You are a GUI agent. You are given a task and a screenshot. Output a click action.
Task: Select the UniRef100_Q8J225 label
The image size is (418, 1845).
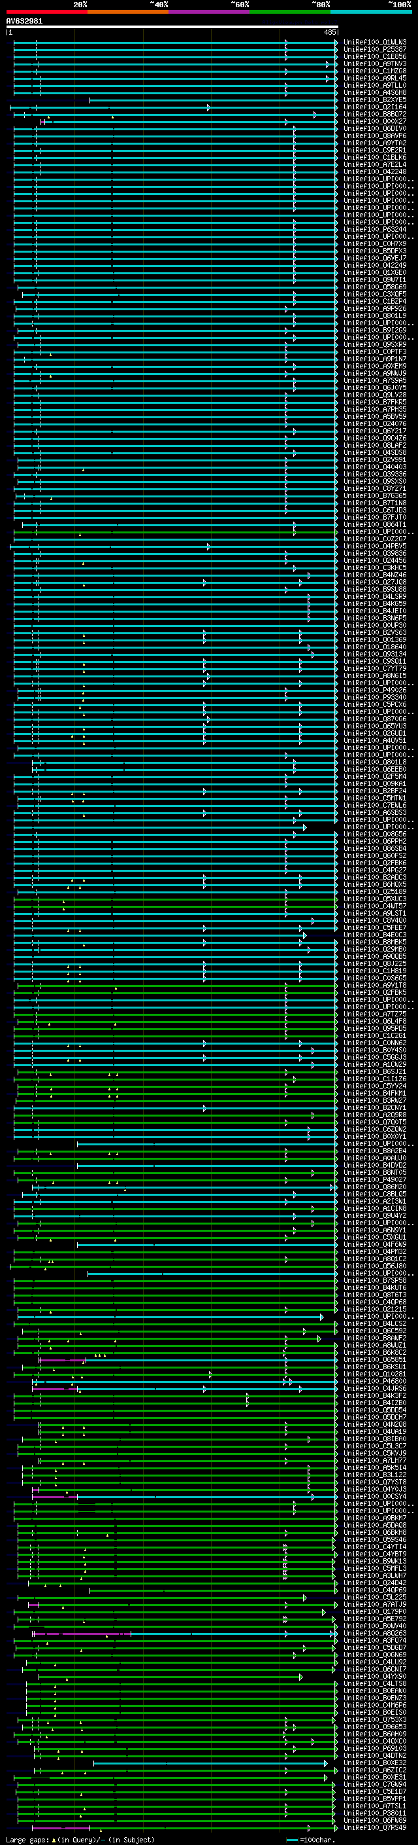[x=375, y=963]
